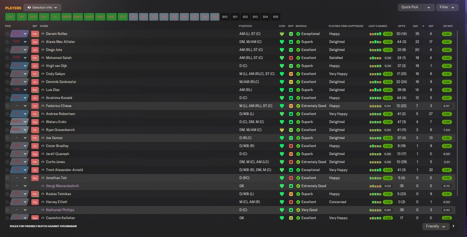Image resolution: width=467 pixels, height=237 pixels.
Task: Click Kostas Tsimikas's orange sharpness icon
Action: 291,194
